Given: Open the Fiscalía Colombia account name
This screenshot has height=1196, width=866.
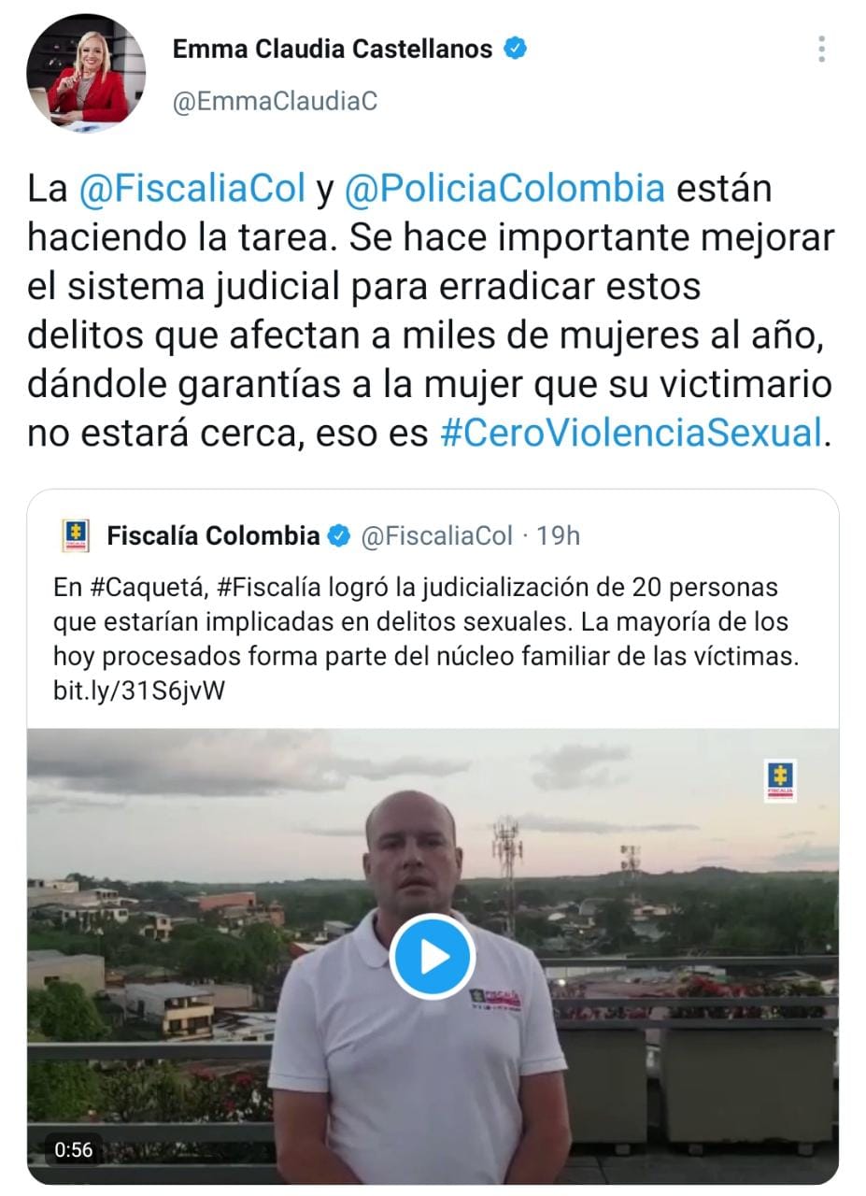Looking at the screenshot, I should coord(213,535).
